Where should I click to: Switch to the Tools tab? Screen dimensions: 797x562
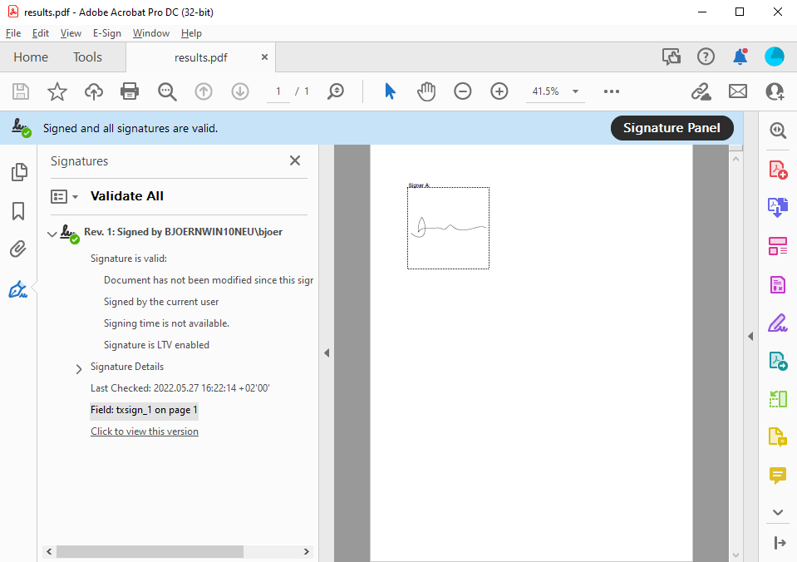[87, 57]
